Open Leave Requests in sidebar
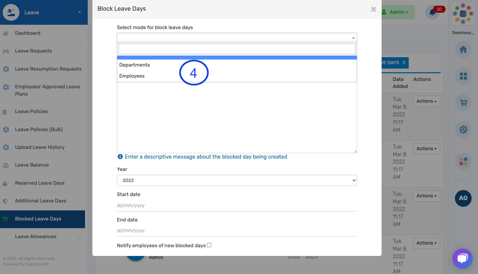The image size is (478, 274). pyautogui.click(x=33, y=51)
